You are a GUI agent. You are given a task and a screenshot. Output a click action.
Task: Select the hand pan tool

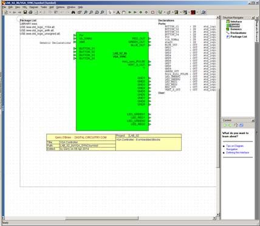tap(124, 12)
